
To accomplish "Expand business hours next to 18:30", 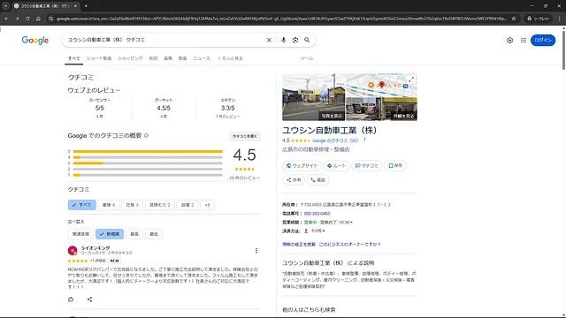I will (352, 223).
